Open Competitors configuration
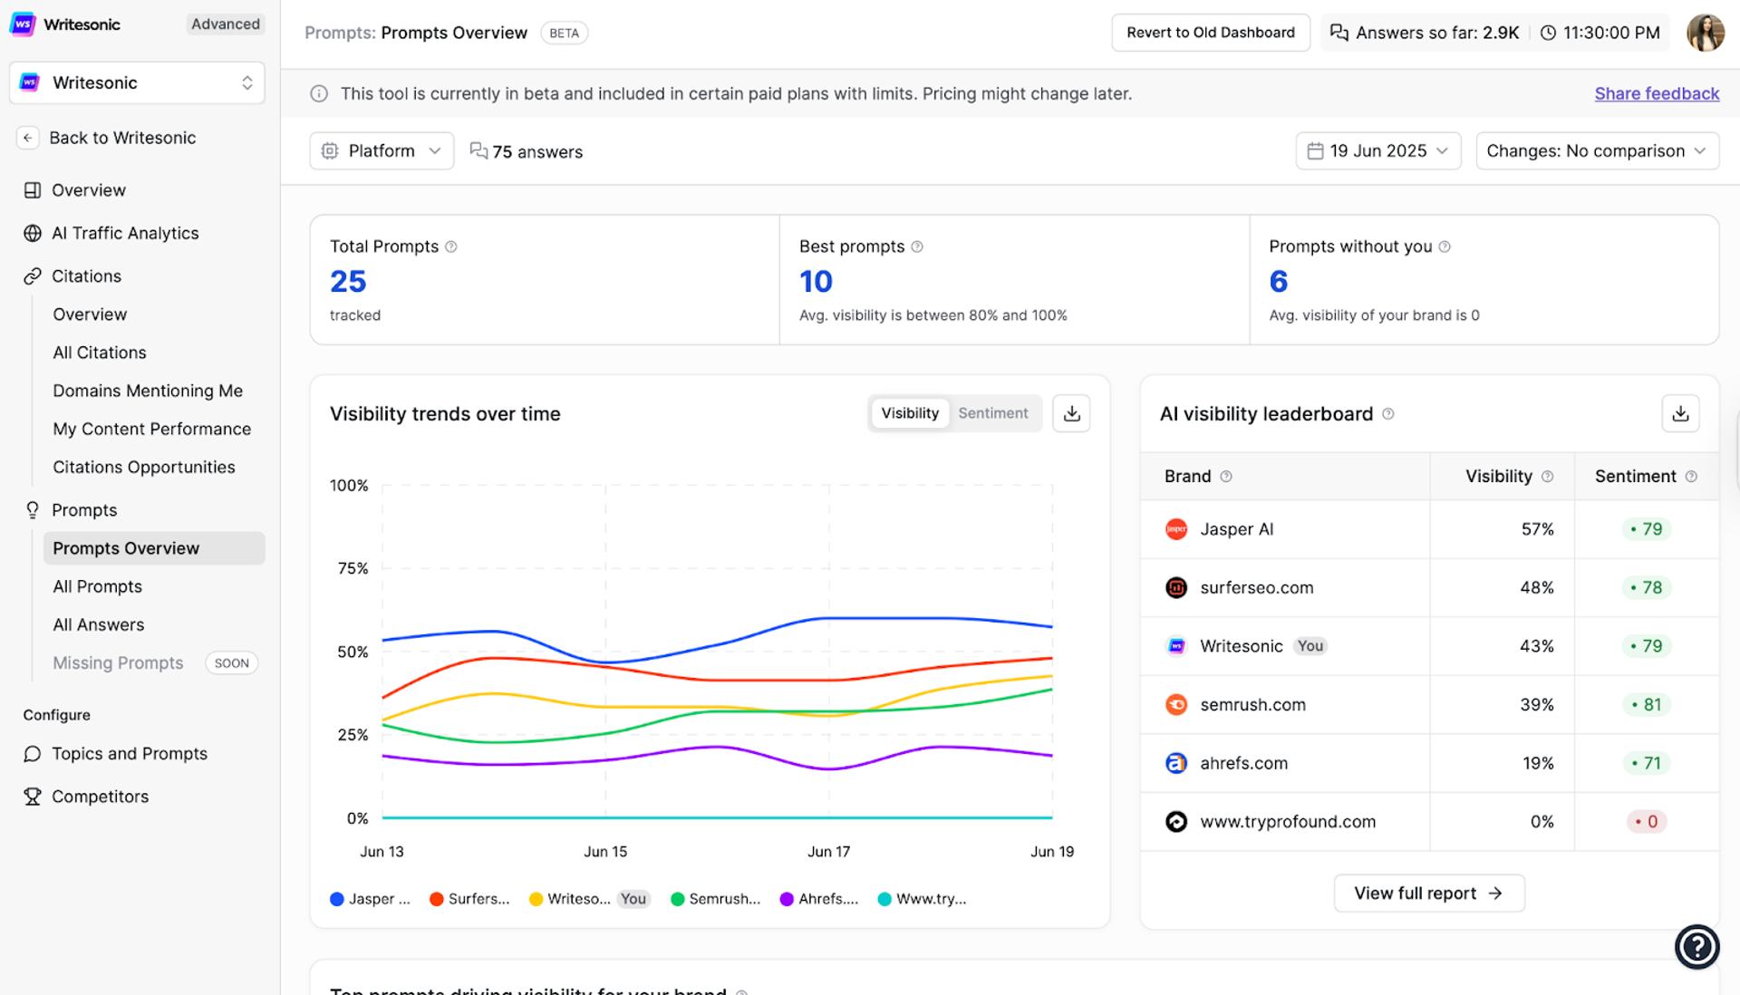This screenshot has width=1740, height=995. (100, 797)
